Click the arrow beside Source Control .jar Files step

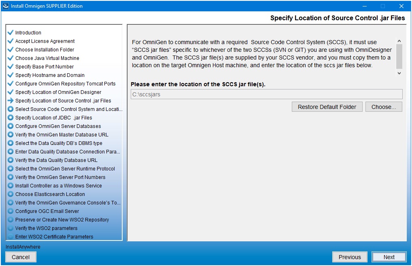pos(11,100)
